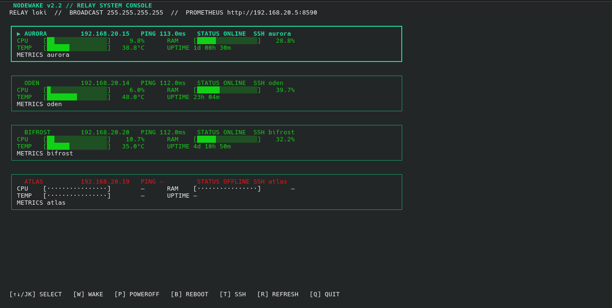Click METRICS bifrost line
Viewport: 612px width, 308px height.
[x=45, y=154]
